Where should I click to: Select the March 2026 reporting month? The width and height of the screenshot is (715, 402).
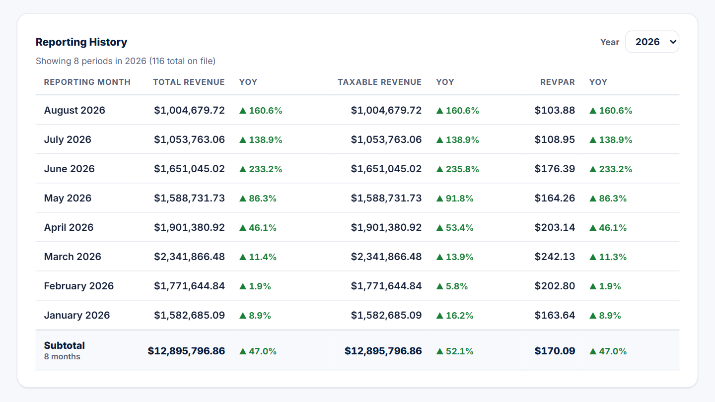point(72,257)
